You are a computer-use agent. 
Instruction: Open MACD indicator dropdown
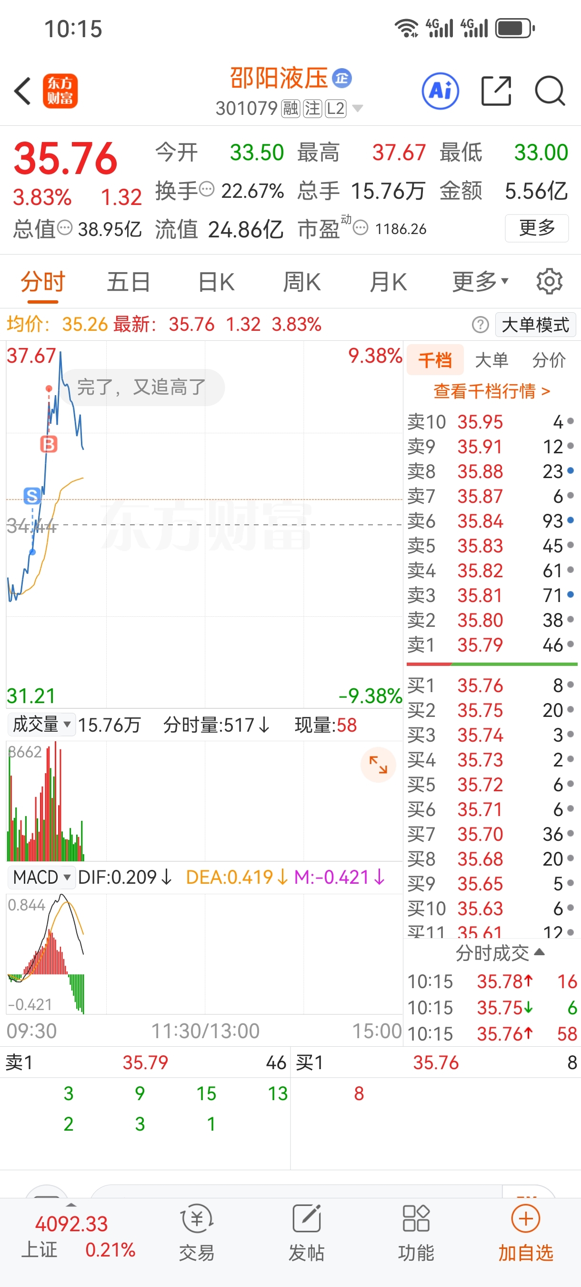pyautogui.click(x=41, y=877)
